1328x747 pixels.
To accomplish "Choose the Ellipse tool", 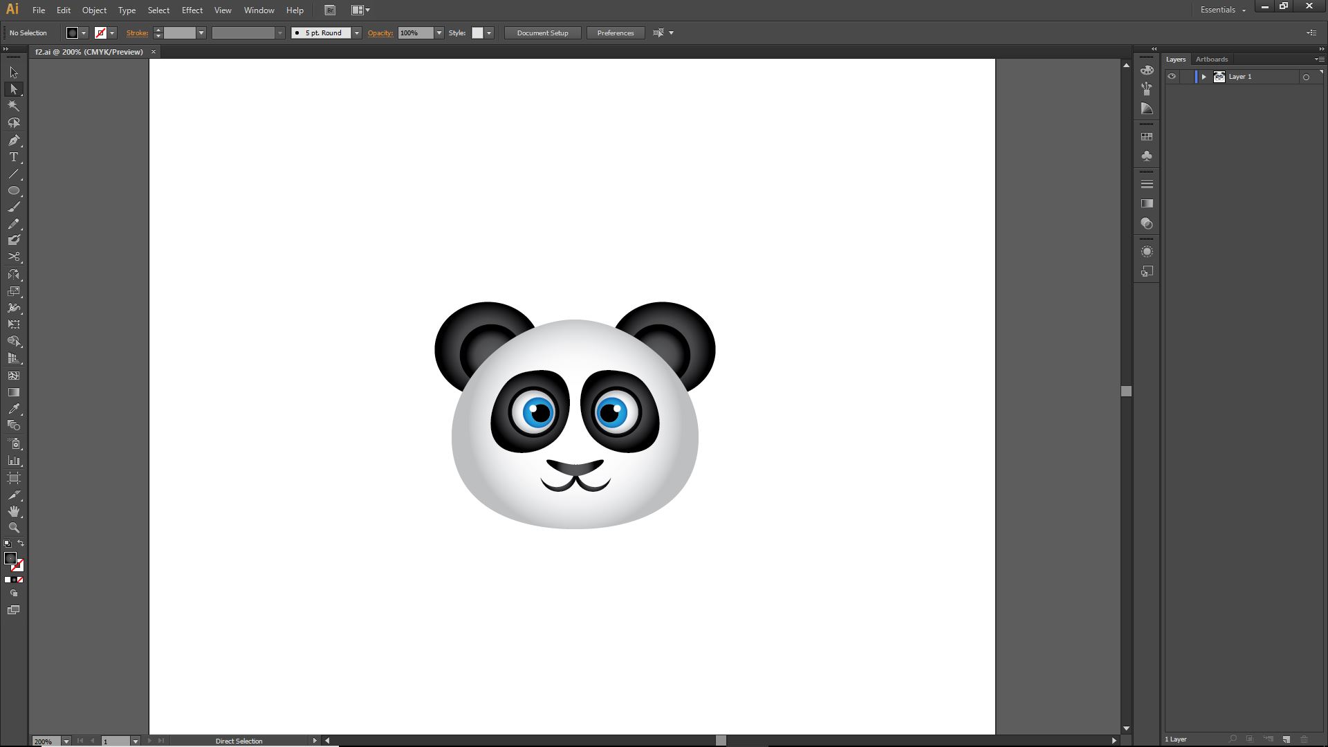I will [13, 190].
